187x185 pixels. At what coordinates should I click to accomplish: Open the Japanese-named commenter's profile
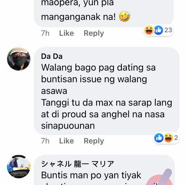tap(77, 164)
